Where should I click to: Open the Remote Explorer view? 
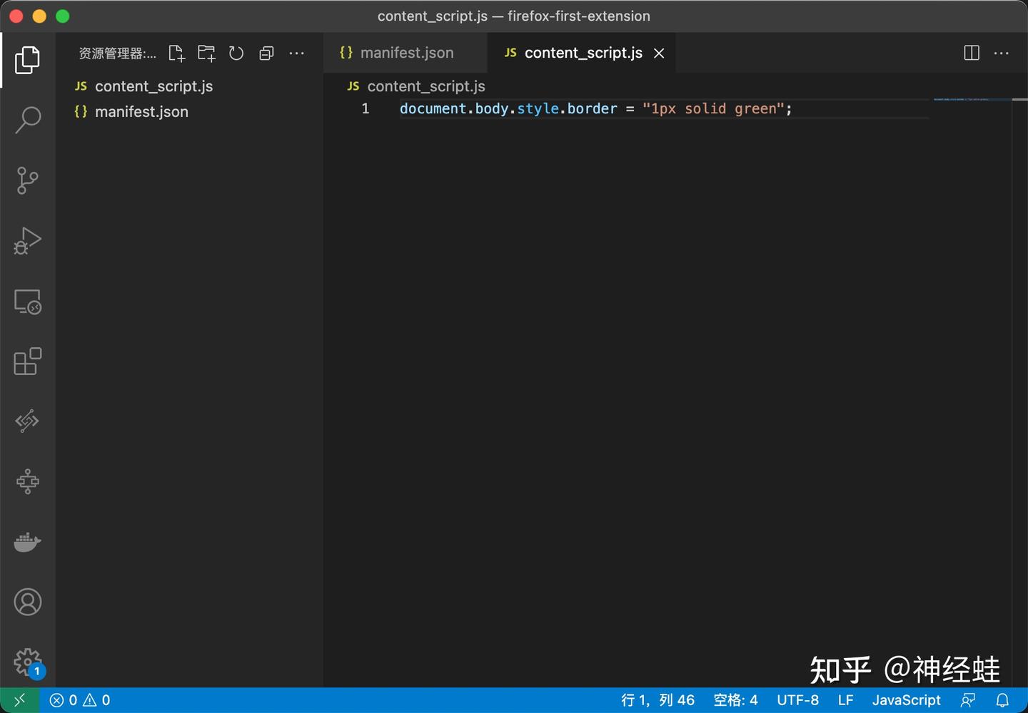point(28,302)
